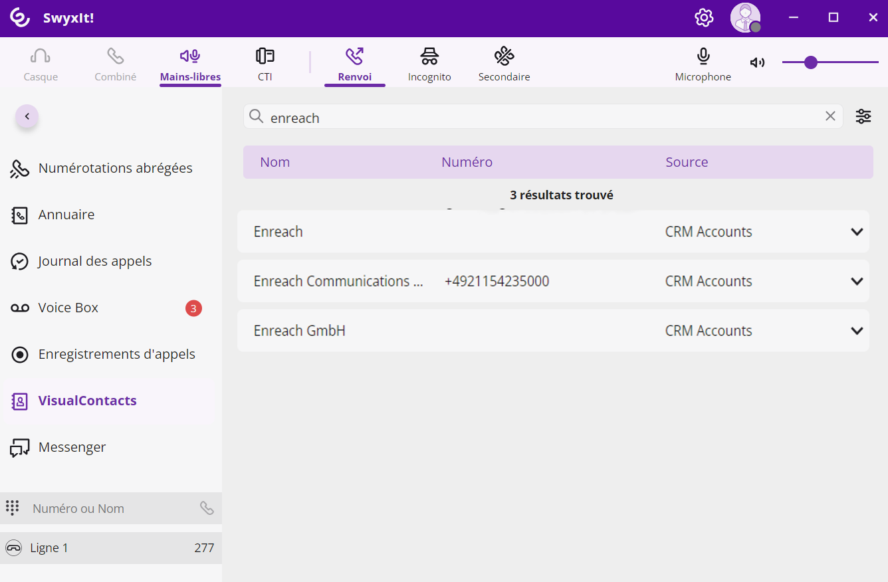Viewport: 888px width, 582px height.
Task: Adjust the volume slider handle
Action: tap(810, 62)
